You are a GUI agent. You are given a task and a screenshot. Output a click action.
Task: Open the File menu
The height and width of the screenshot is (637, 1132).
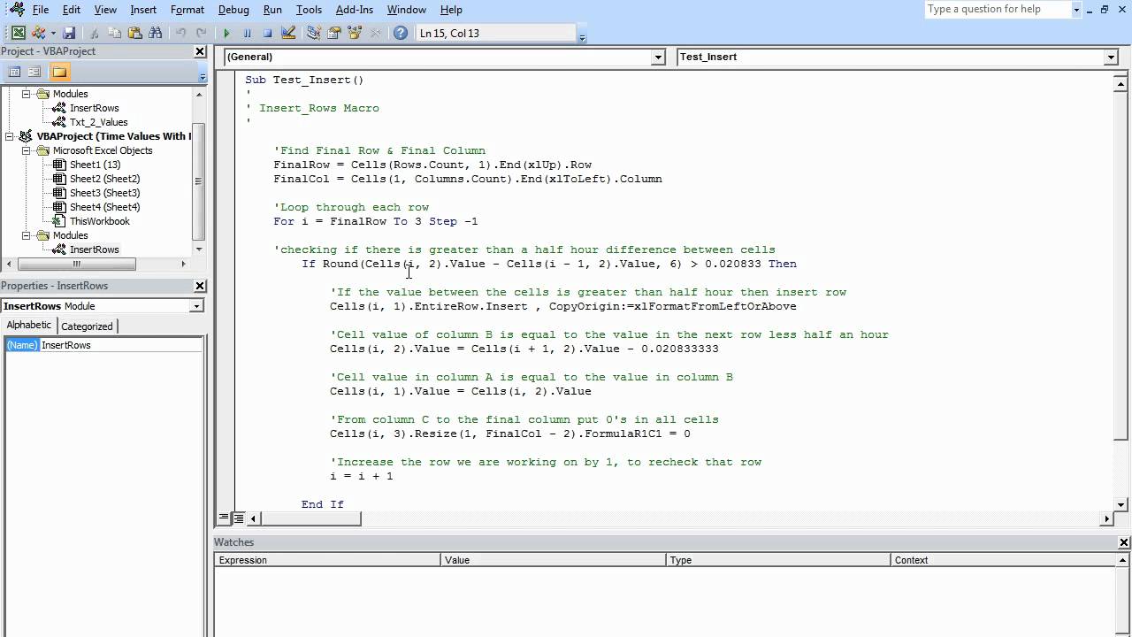point(41,10)
